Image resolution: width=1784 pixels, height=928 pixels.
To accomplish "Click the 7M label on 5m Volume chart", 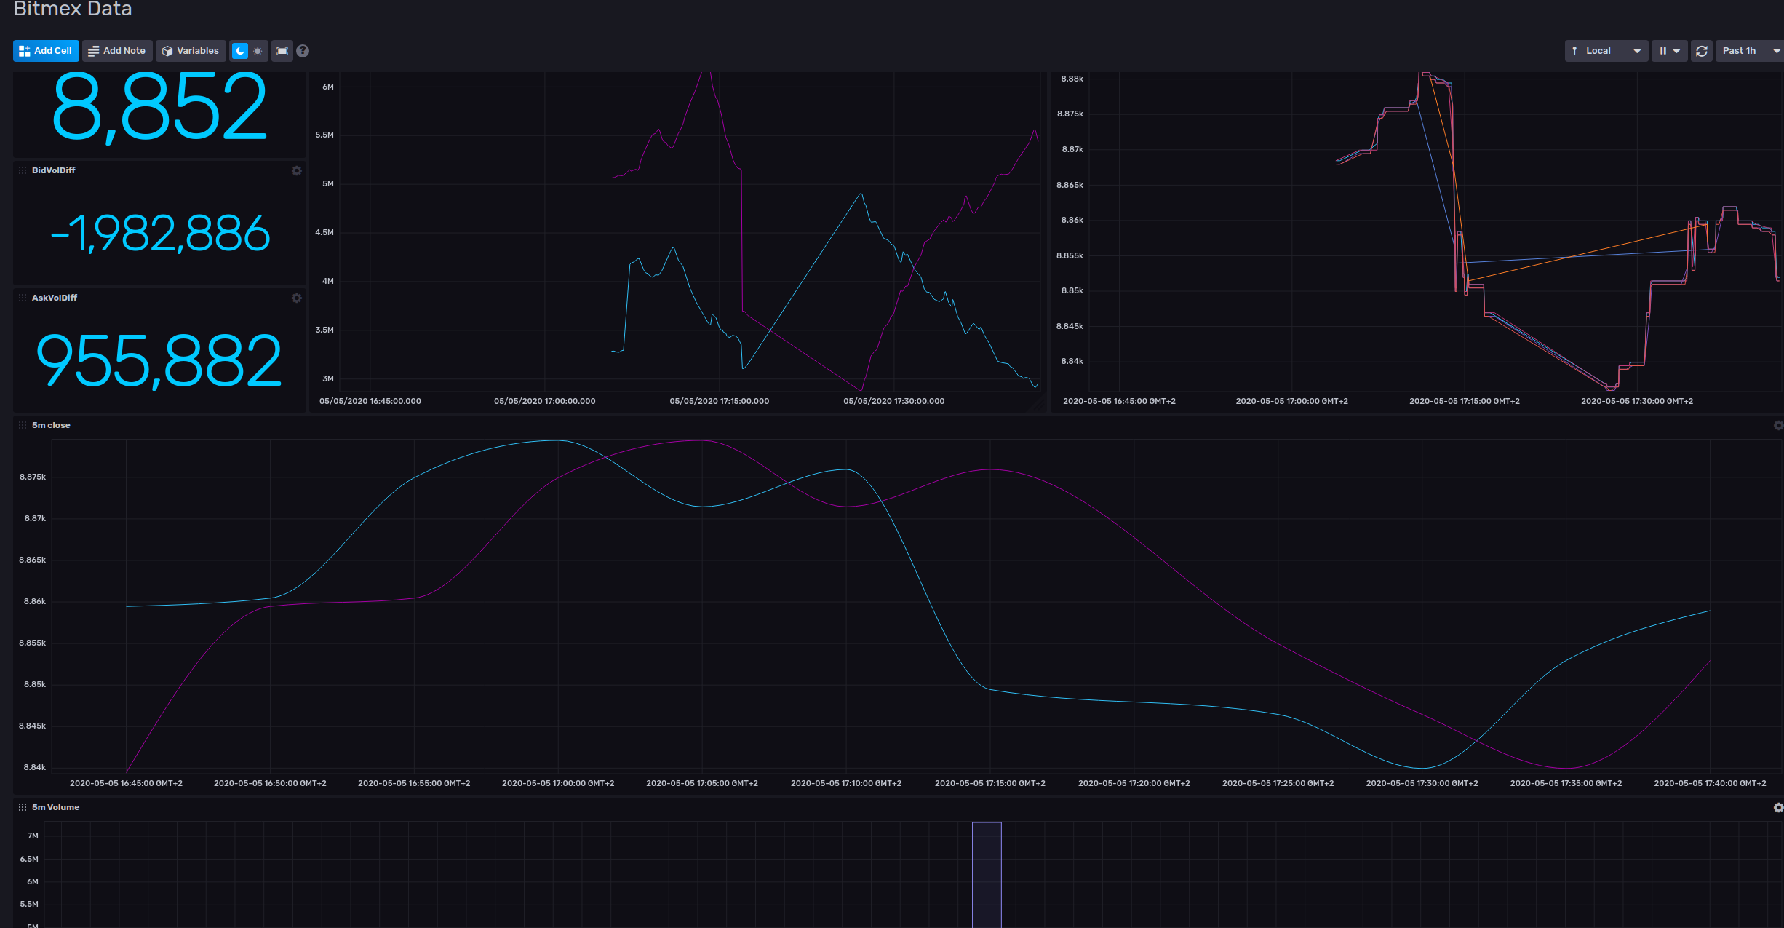I will [33, 836].
